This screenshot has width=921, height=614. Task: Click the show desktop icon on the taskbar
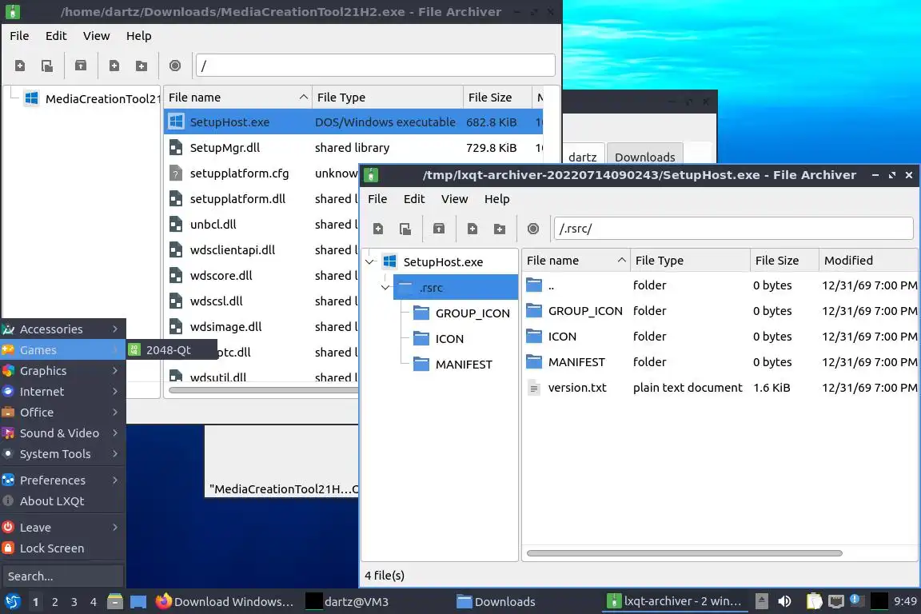[138, 601]
